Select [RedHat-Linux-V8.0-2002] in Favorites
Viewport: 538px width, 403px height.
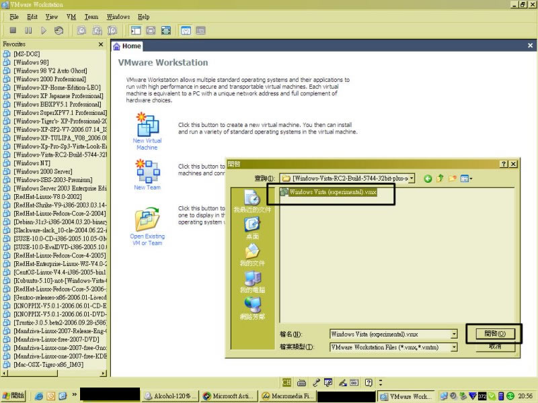click(x=47, y=196)
